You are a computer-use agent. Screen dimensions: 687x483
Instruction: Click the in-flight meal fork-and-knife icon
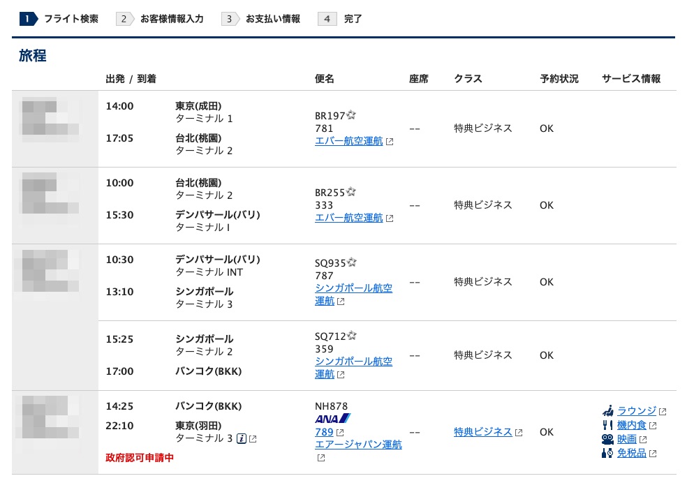(x=607, y=425)
